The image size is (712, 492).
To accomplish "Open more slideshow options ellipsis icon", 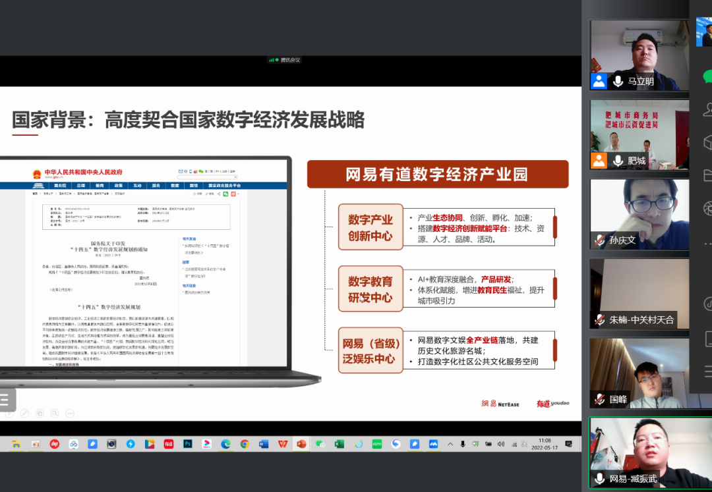I will point(69,413).
